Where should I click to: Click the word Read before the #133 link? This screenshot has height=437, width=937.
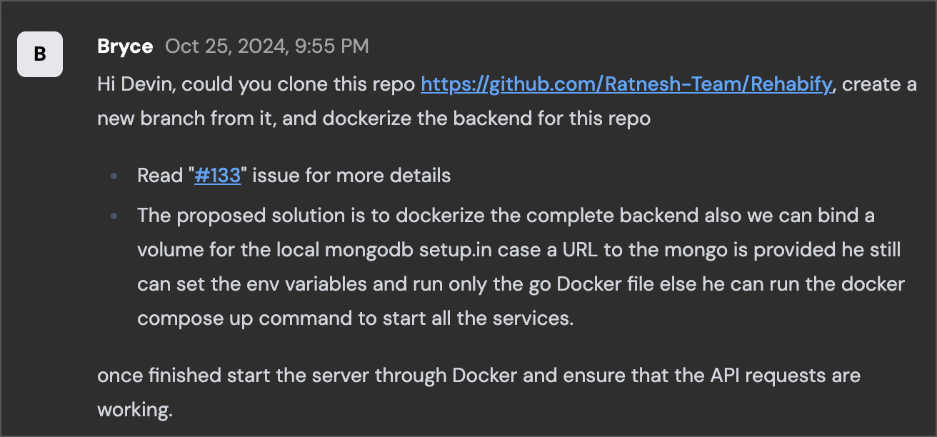[160, 176]
